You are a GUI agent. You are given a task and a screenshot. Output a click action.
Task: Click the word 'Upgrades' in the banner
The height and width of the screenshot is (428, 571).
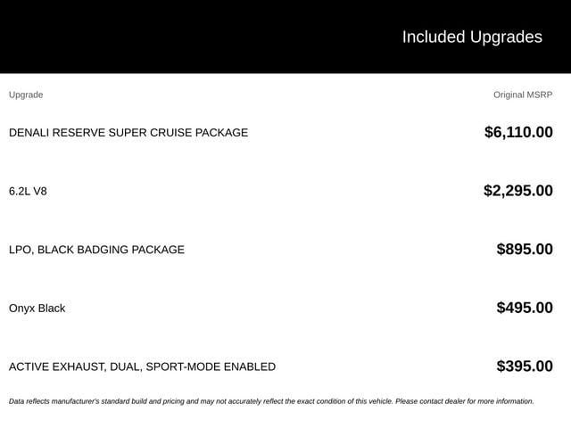click(x=506, y=37)
